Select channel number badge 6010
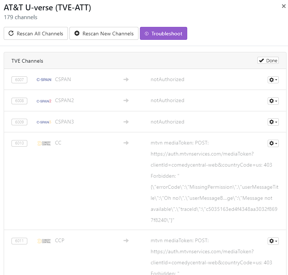288x275 pixels. click(x=19, y=143)
